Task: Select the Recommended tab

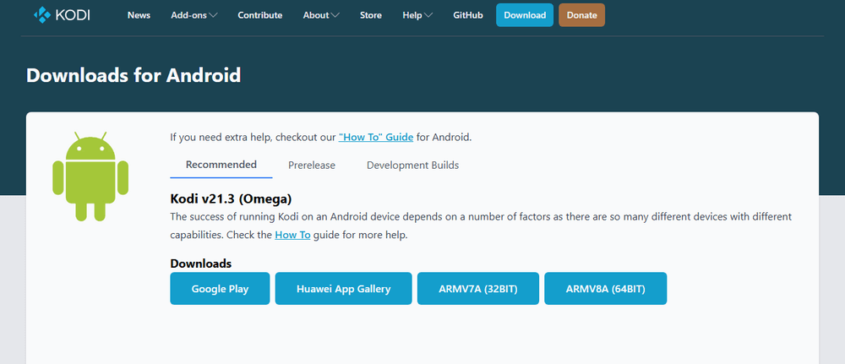Action: (221, 165)
